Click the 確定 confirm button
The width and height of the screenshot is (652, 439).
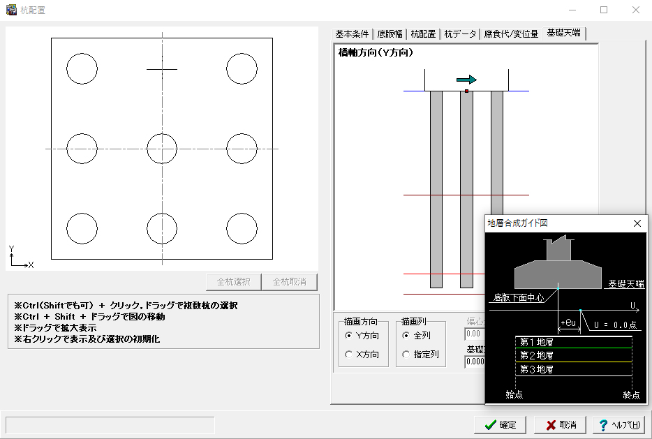501,425
